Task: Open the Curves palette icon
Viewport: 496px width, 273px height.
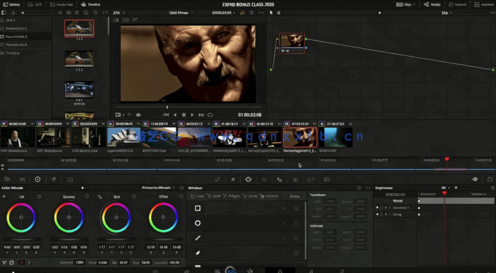Action: pyautogui.click(x=217, y=179)
